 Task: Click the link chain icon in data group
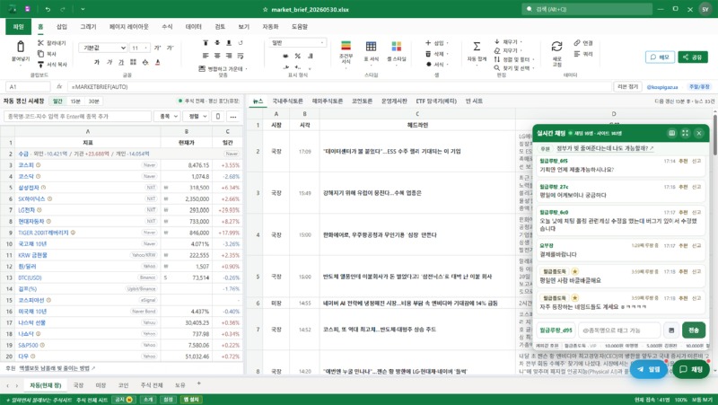[577, 42]
